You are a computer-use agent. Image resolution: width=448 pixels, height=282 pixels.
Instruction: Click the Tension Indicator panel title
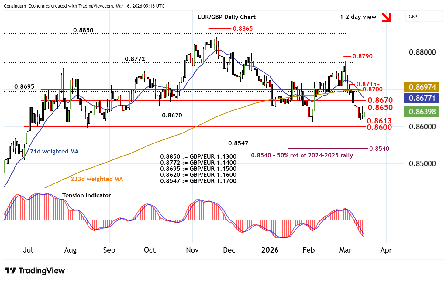86,196
